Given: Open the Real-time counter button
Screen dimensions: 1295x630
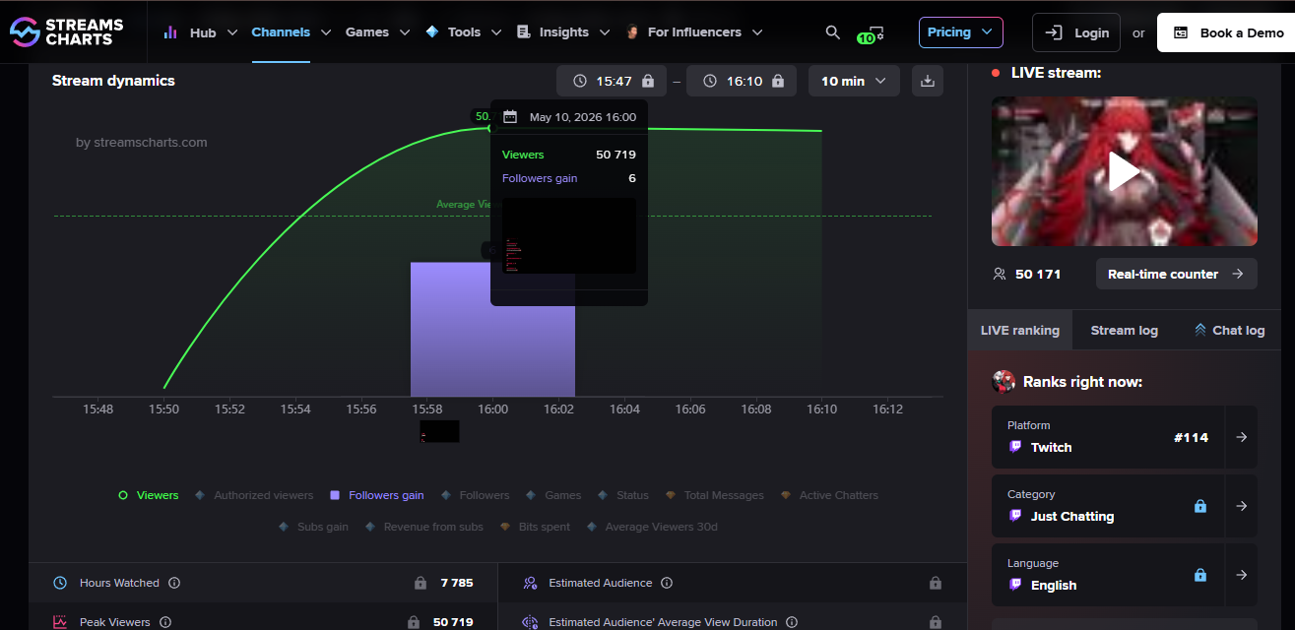Looking at the screenshot, I should (1176, 274).
